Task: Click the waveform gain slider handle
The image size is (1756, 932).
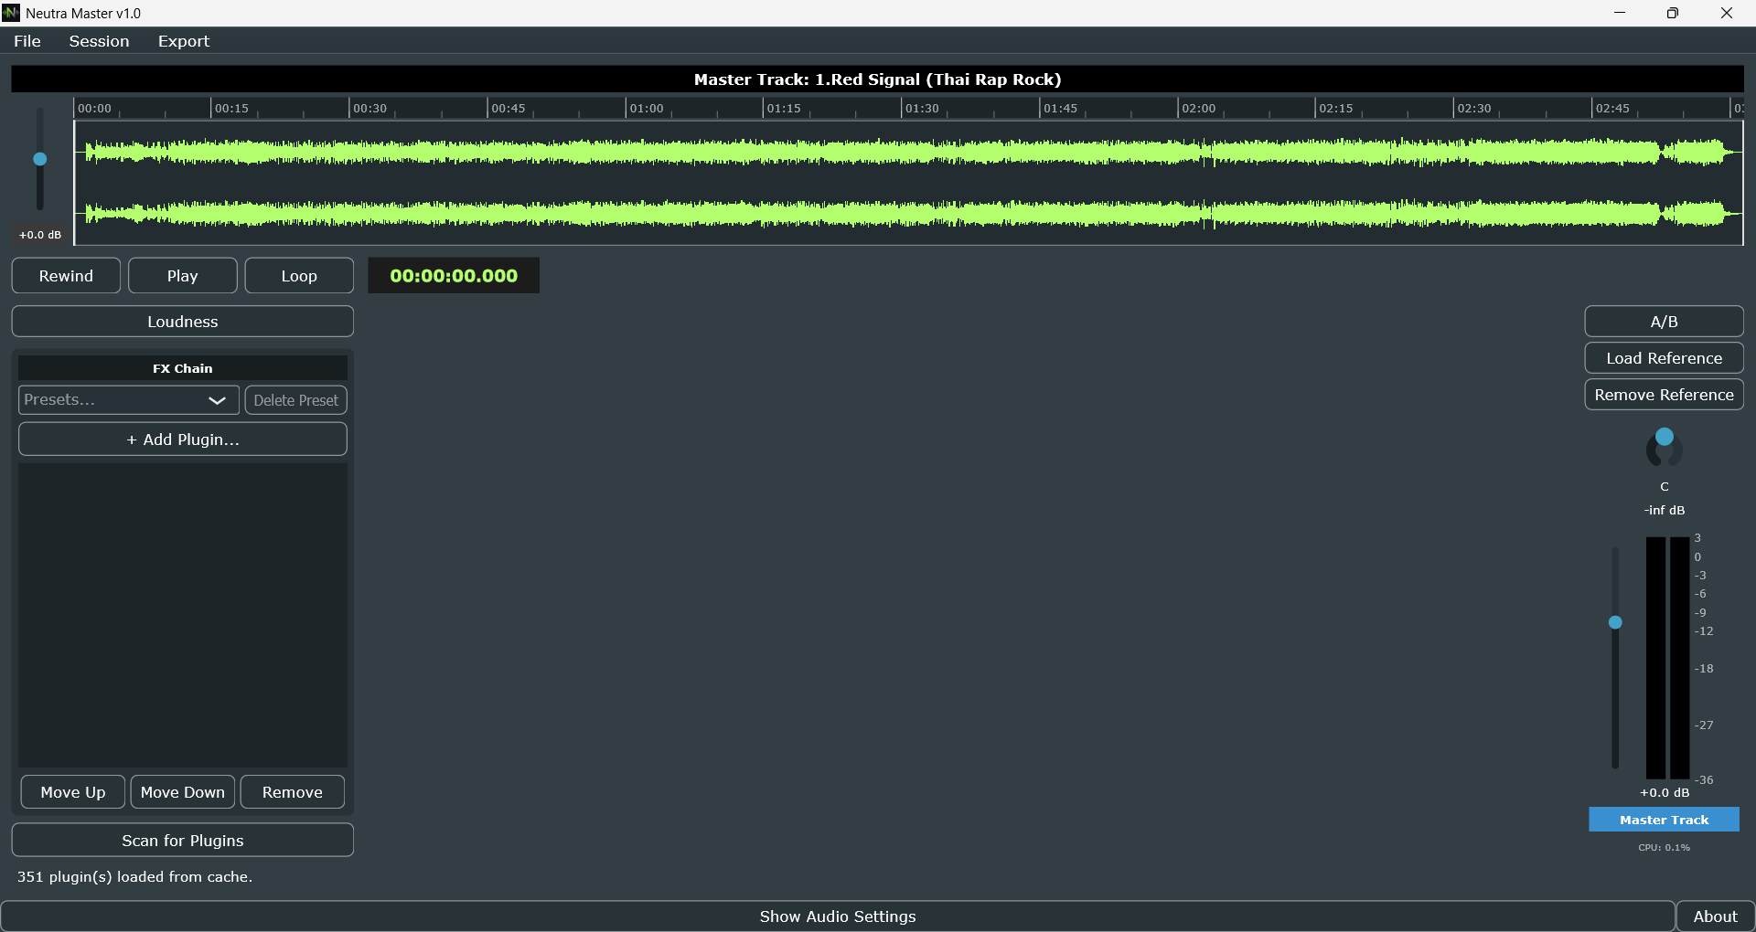Action: [x=40, y=159]
